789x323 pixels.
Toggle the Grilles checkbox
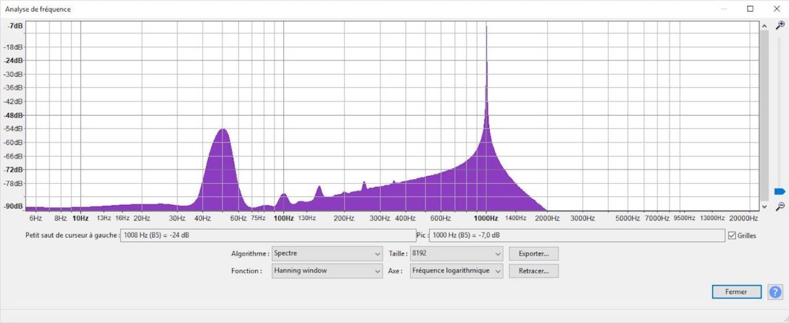pos(732,235)
